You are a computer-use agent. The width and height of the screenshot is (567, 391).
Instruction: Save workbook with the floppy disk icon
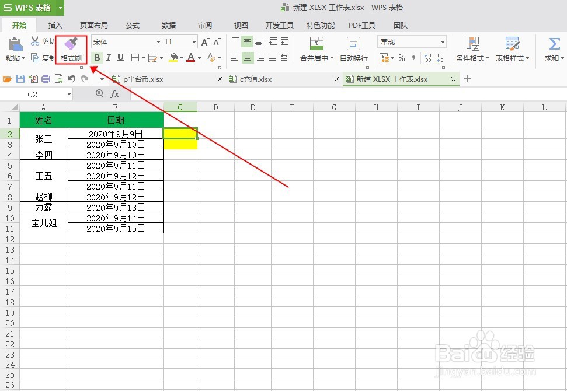(x=20, y=79)
